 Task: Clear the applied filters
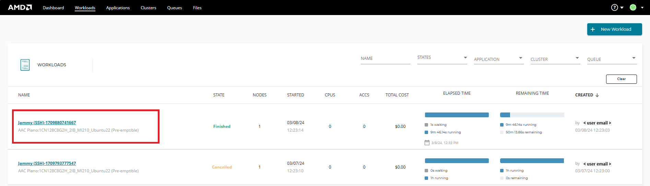(621, 79)
